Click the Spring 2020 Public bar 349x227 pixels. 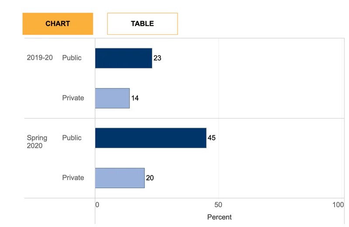click(151, 138)
